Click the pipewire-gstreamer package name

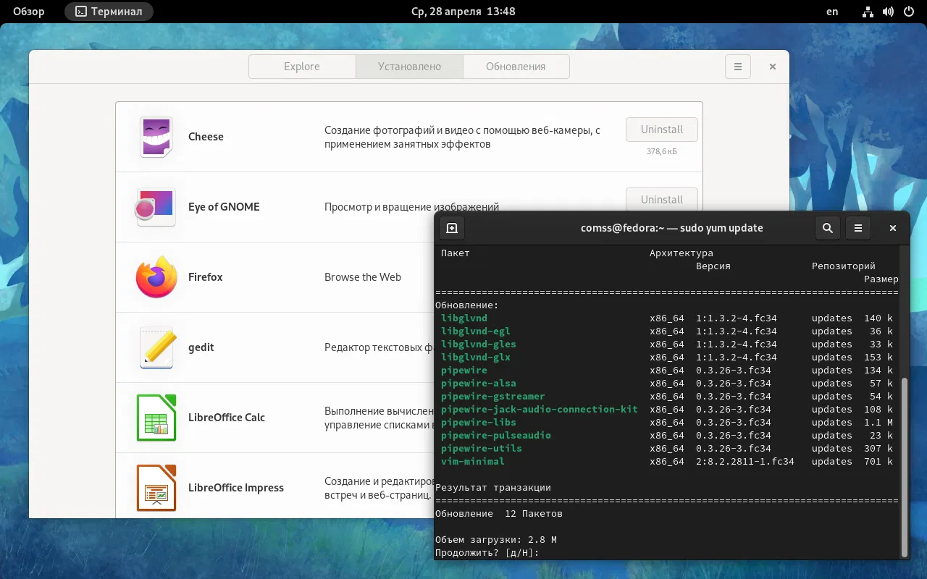(x=493, y=397)
